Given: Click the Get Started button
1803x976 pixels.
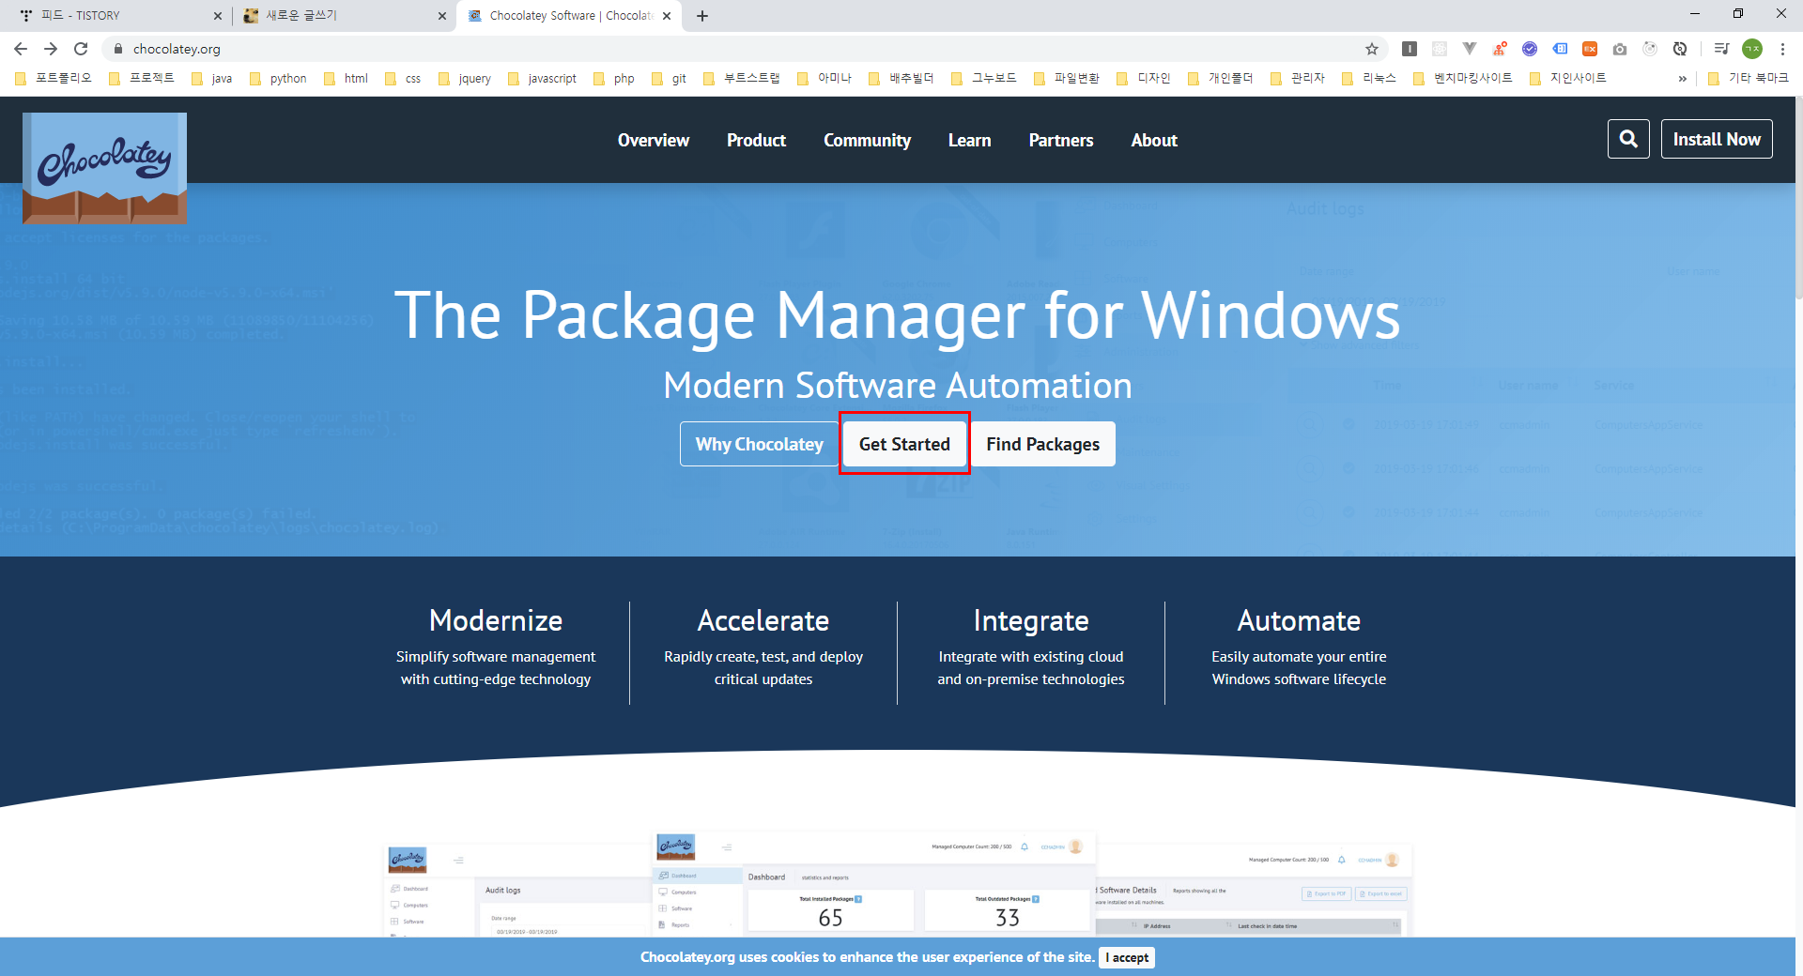Looking at the screenshot, I should [x=904, y=444].
